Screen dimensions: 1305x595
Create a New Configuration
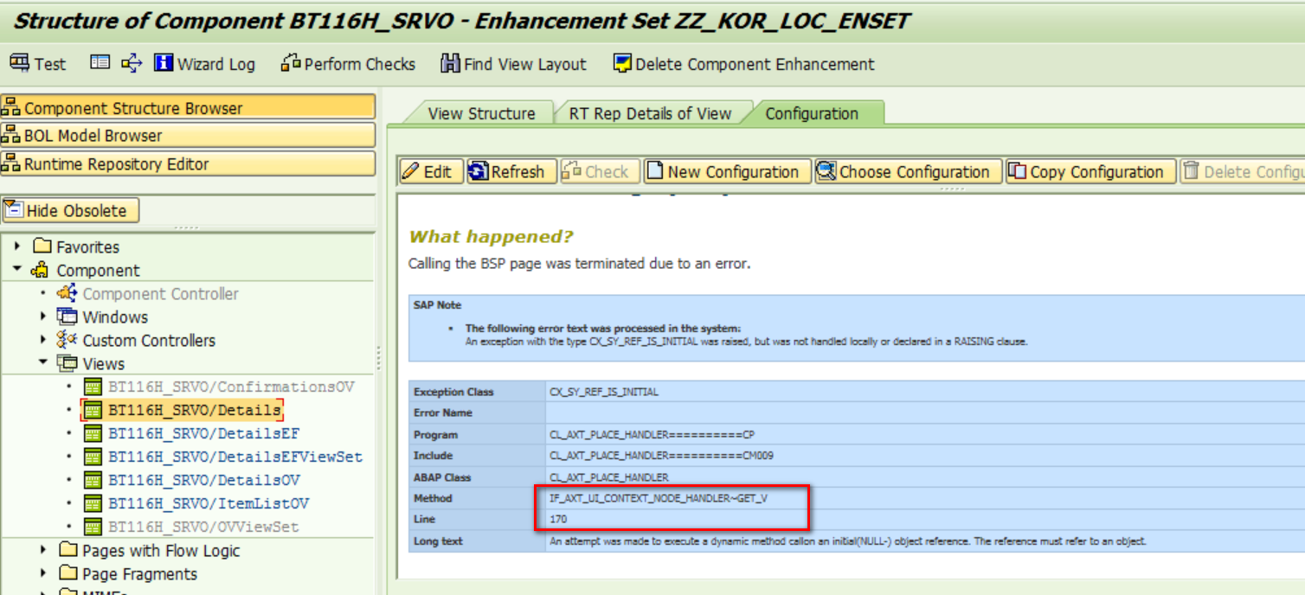pos(727,171)
